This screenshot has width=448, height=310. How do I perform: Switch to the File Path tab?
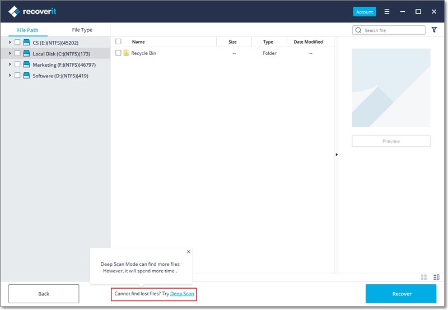coord(27,30)
